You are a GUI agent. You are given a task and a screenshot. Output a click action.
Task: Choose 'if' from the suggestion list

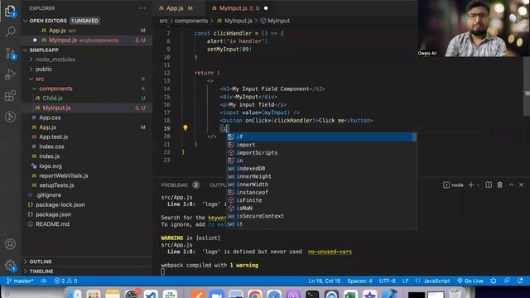coord(321,137)
